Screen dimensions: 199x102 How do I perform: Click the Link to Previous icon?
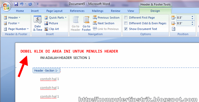(95, 29)
